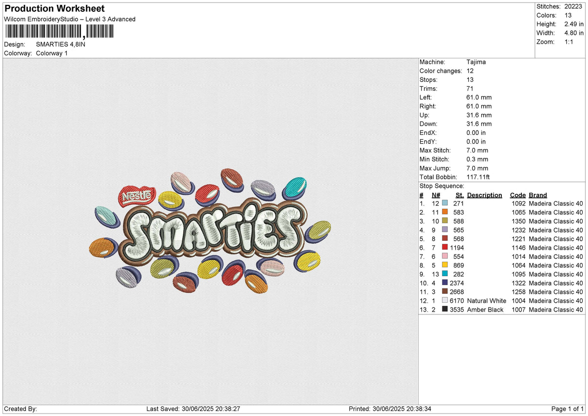
Task: Select the Up value '31.6 mm'
Action: pyautogui.click(x=479, y=115)
